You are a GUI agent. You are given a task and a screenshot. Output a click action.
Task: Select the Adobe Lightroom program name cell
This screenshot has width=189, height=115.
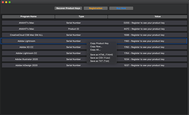pos(26,41)
